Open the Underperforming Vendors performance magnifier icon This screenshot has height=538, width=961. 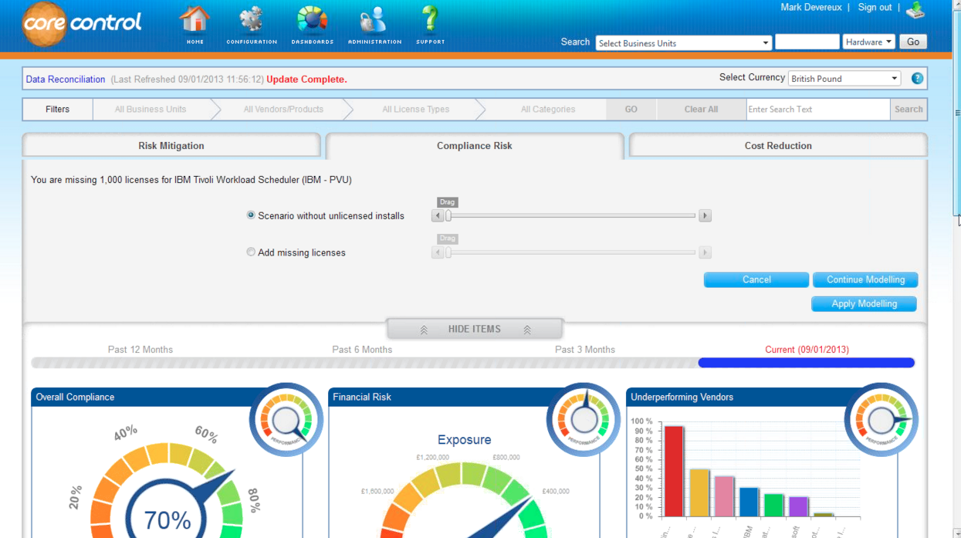(881, 420)
